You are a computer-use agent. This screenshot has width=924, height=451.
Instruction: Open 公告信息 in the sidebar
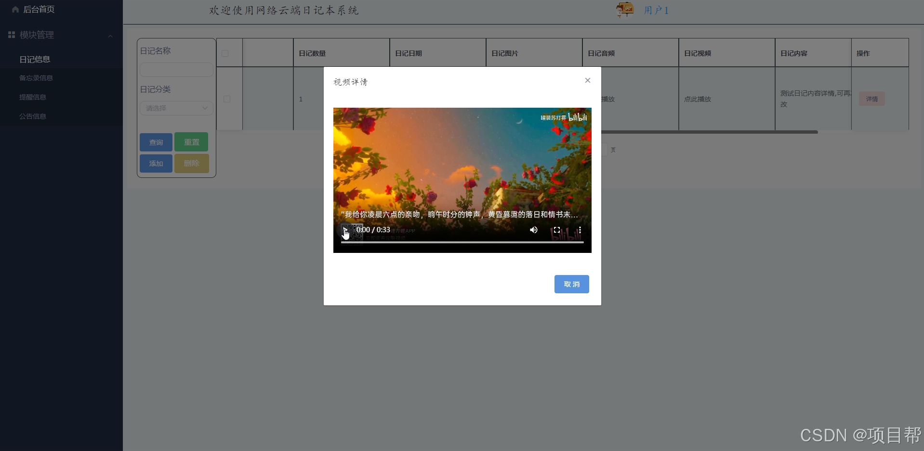33,116
